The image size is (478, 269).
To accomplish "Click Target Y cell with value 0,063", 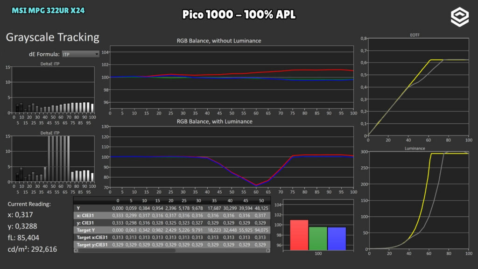I will [131, 230].
